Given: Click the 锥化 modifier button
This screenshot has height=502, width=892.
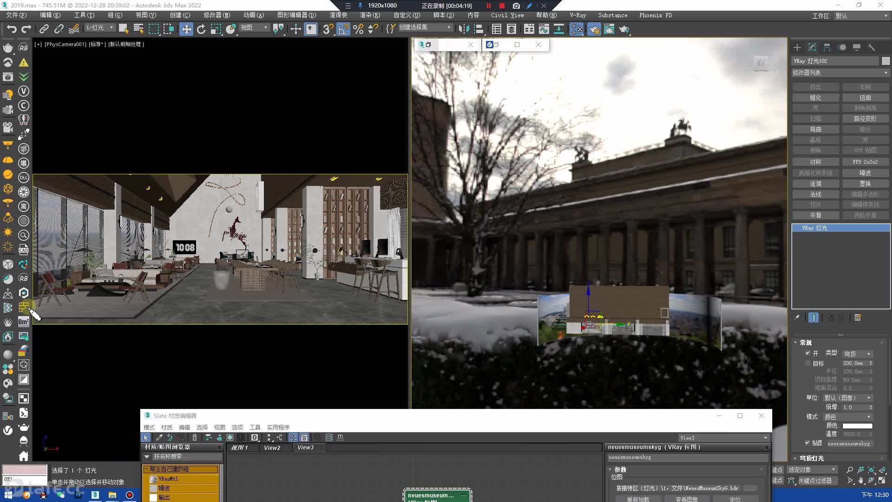Looking at the screenshot, I should (x=815, y=98).
